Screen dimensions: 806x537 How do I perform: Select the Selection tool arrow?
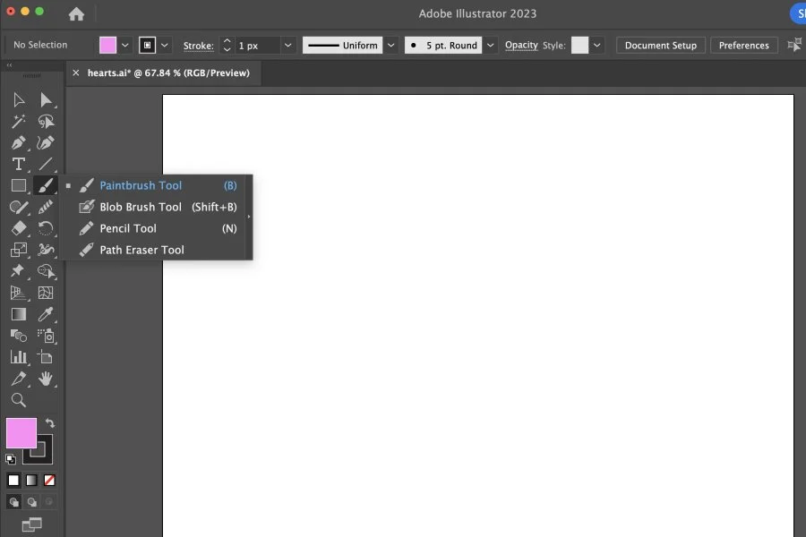[19, 99]
